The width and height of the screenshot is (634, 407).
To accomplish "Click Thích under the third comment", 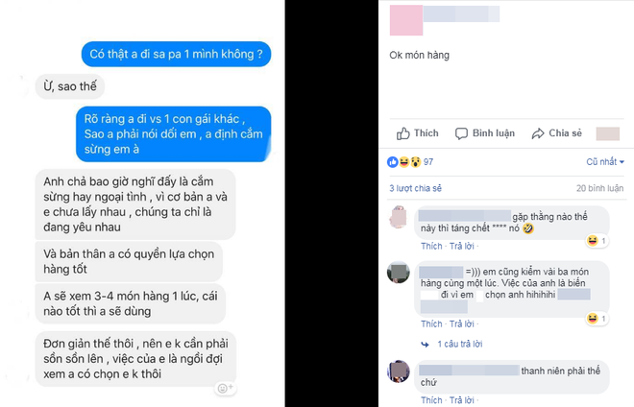I will coord(431,400).
